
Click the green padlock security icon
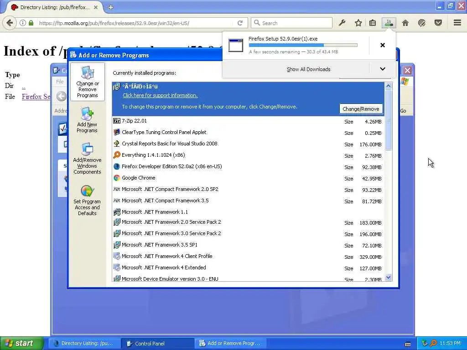click(x=31, y=23)
